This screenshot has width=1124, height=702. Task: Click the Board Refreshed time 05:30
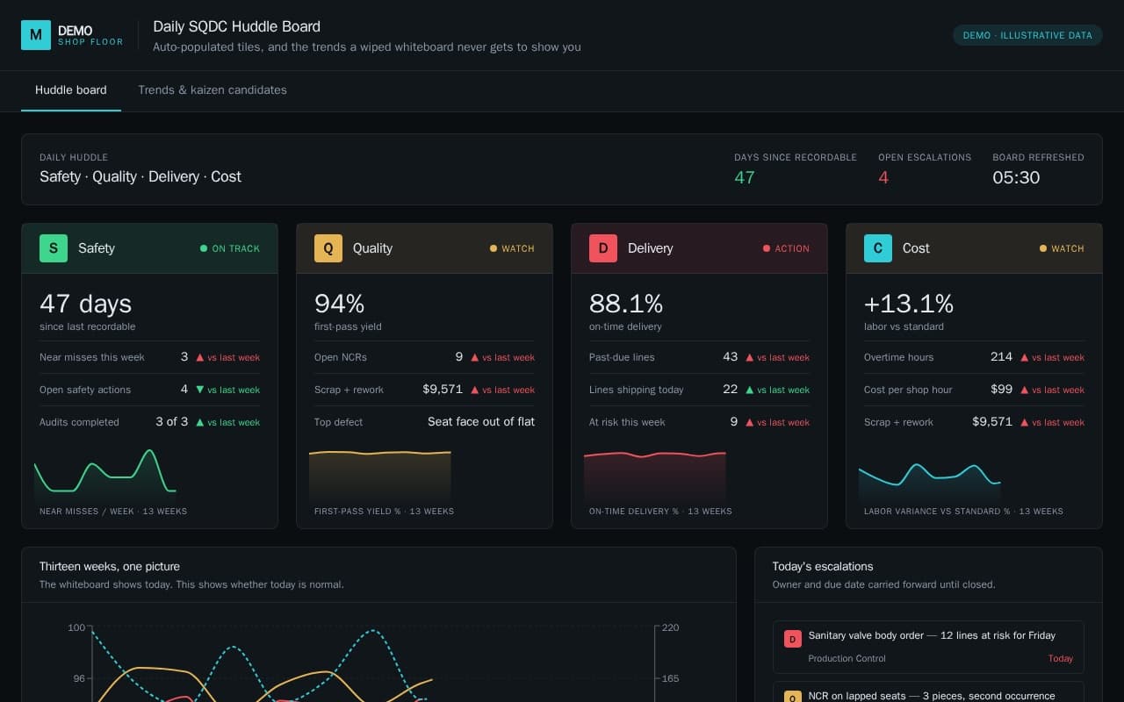click(x=1016, y=177)
